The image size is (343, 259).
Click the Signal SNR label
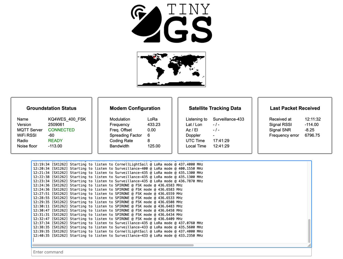coord(280,130)
